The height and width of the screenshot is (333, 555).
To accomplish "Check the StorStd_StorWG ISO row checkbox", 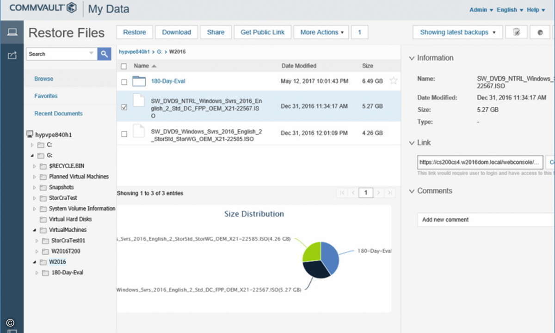I will coord(124,134).
